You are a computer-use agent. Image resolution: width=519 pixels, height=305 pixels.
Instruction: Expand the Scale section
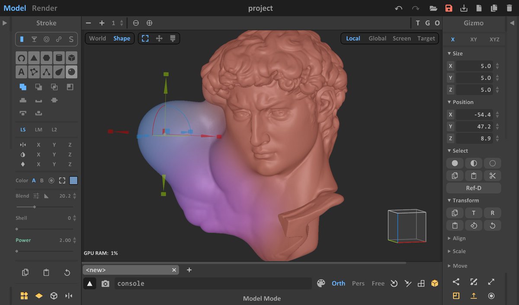click(457, 251)
